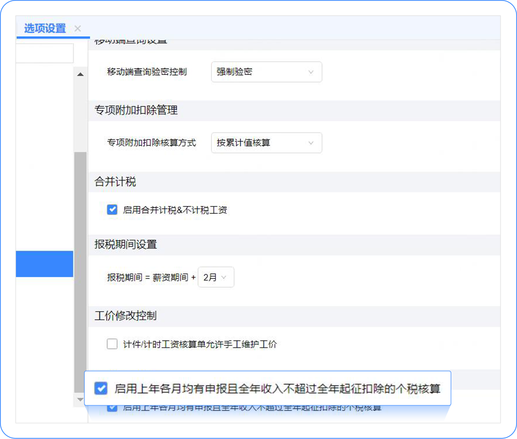Close the 选项设置 tab with the X
This screenshot has height=439, width=517.
click(78, 28)
